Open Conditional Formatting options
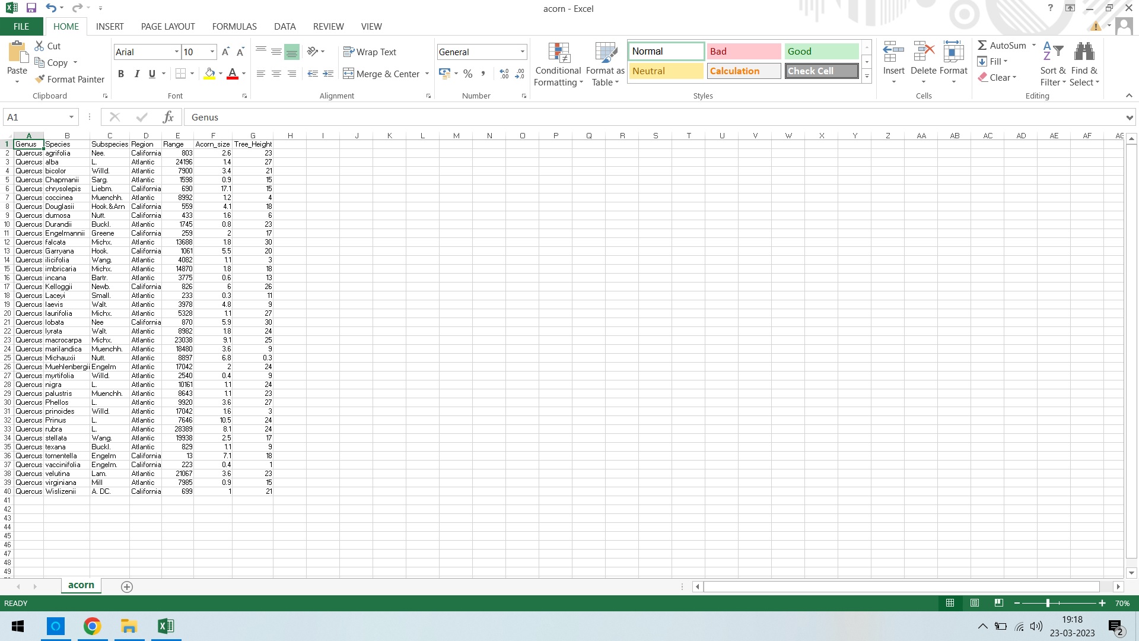Viewport: 1139px width, 641px height. click(558, 64)
